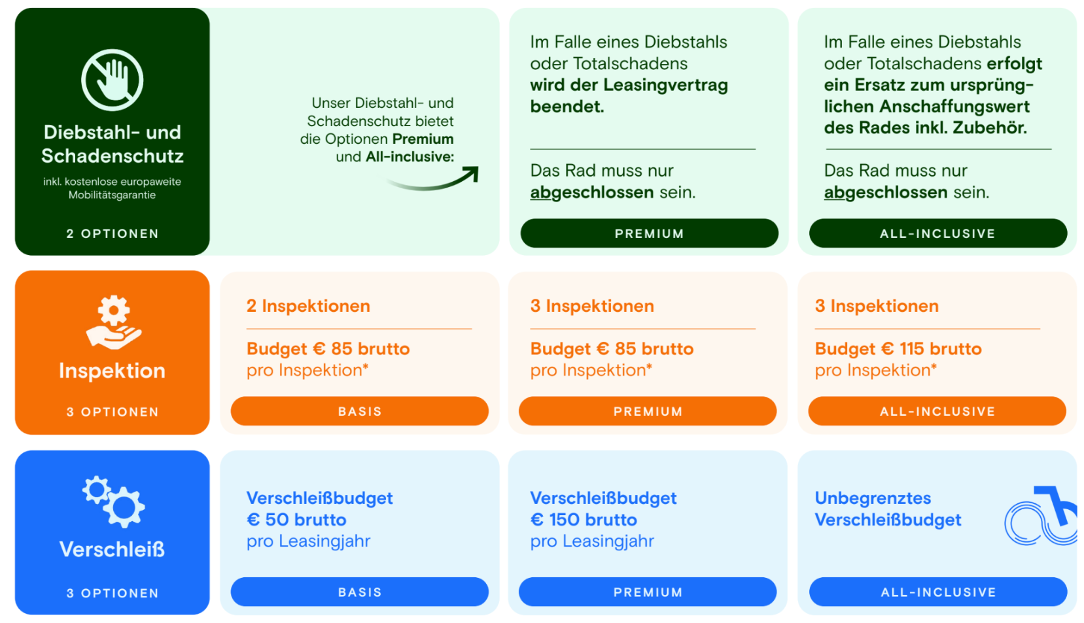This screenshot has width=1084, height=623.
Task: Pick the blue BASIS wear button
Action: (x=360, y=592)
